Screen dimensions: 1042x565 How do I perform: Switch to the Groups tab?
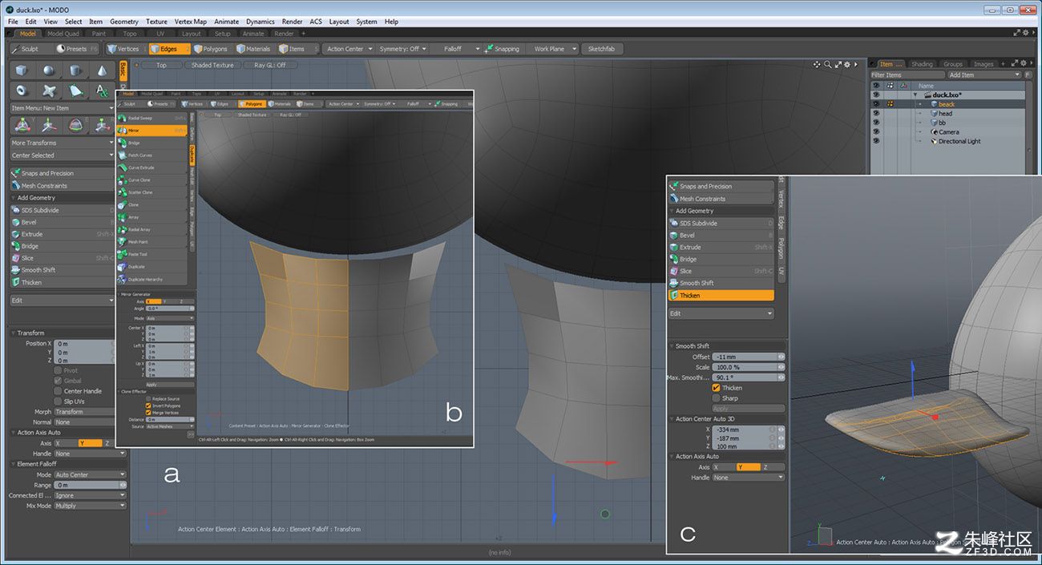(x=953, y=64)
